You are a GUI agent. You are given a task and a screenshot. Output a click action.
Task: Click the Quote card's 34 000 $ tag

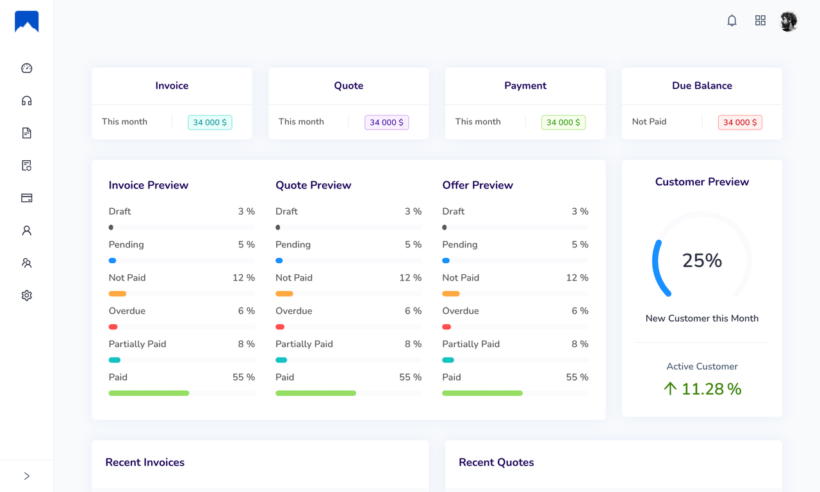387,122
